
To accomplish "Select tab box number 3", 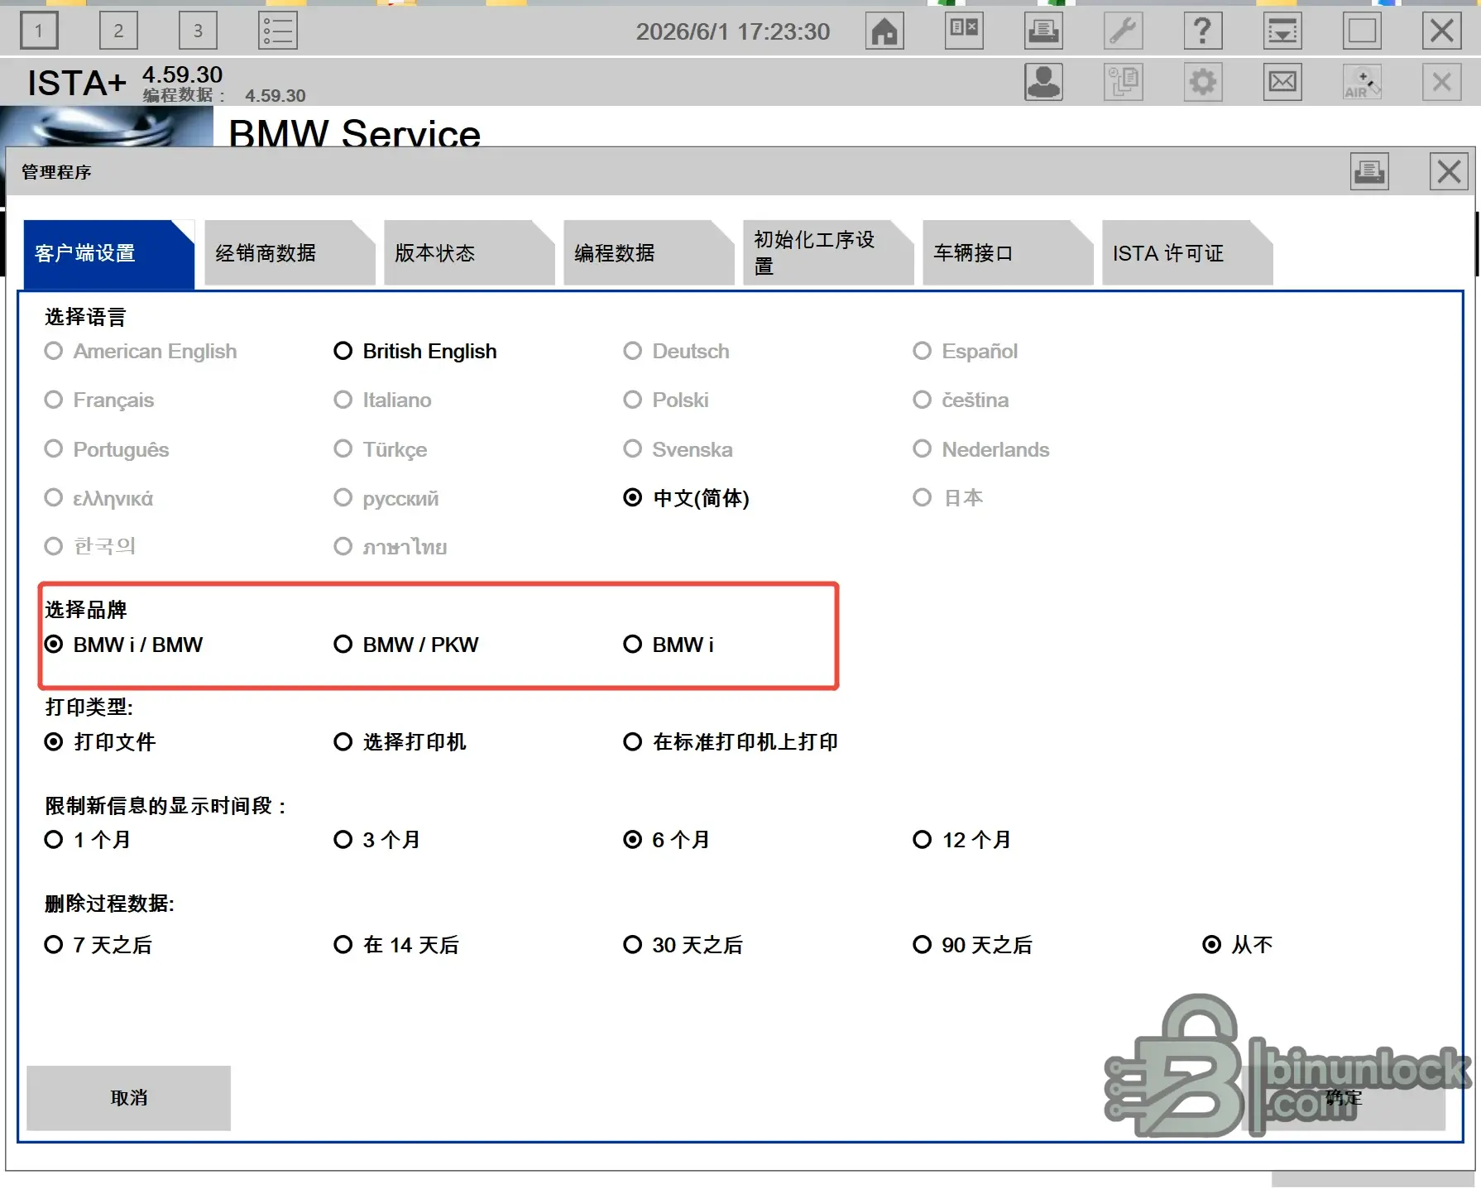I will tap(198, 31).
